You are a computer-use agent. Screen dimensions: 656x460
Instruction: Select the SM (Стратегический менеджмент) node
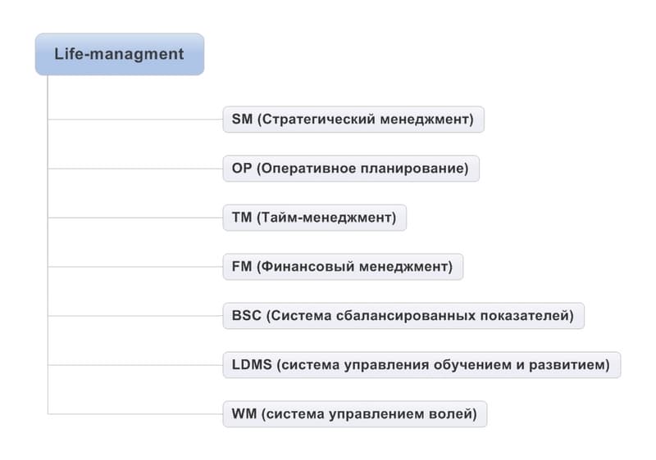pyautogui.click(x=353, y=120)
